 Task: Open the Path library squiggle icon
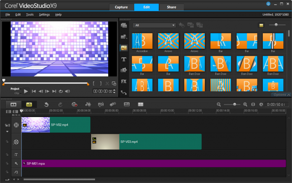(124, 92)
